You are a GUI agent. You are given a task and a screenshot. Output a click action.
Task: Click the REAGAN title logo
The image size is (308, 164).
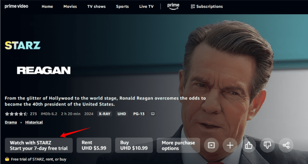[44, 70]
